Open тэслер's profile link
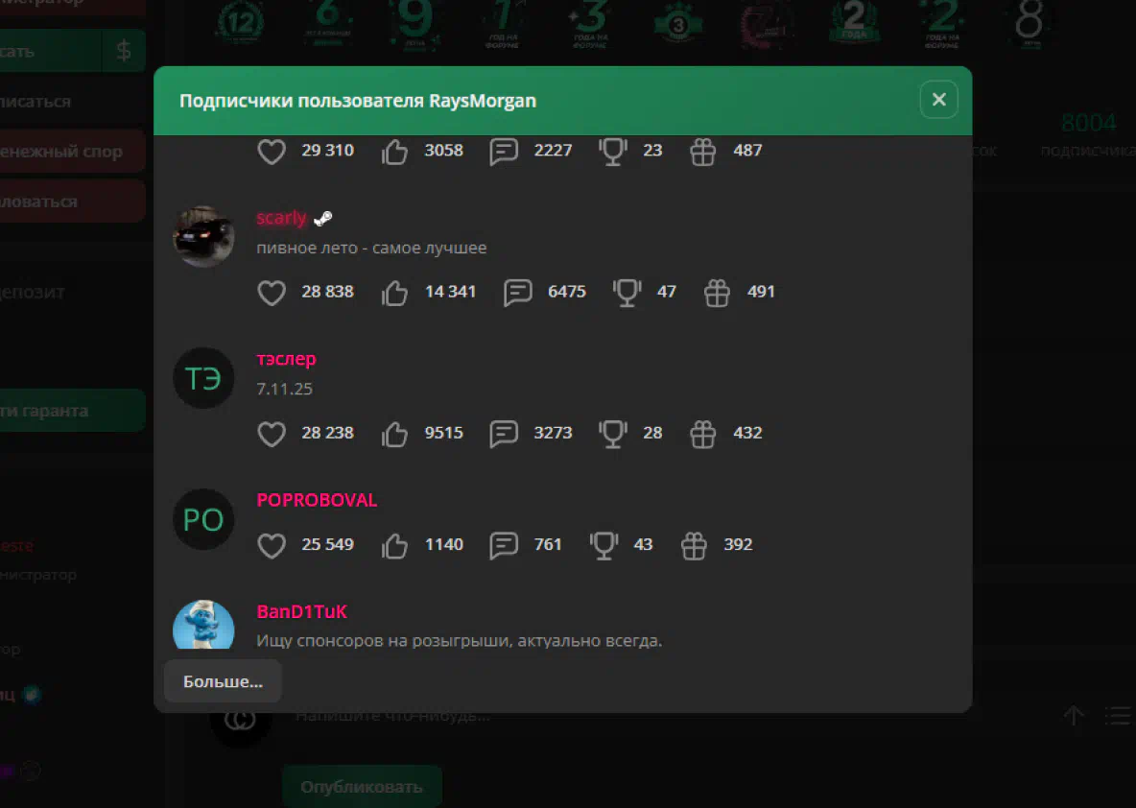The image size is (1136, 808). [286, 359]
